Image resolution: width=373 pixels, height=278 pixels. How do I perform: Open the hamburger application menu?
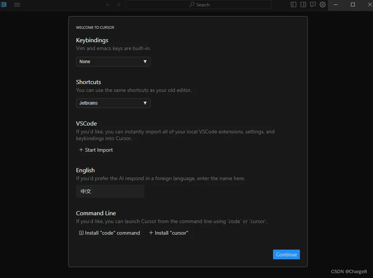(17, 4)
